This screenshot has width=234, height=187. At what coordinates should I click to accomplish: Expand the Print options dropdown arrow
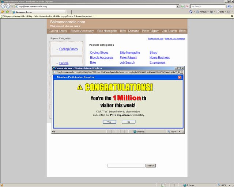(215, 12)
